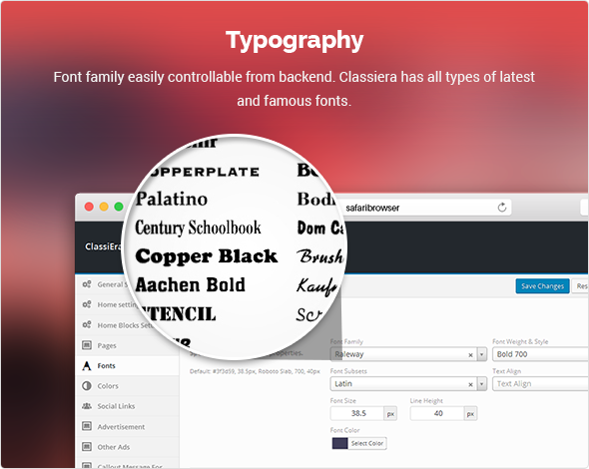Click the Social Links people icon
The width and height of the screenshot is (589, 469).
[x=87, y=406]
